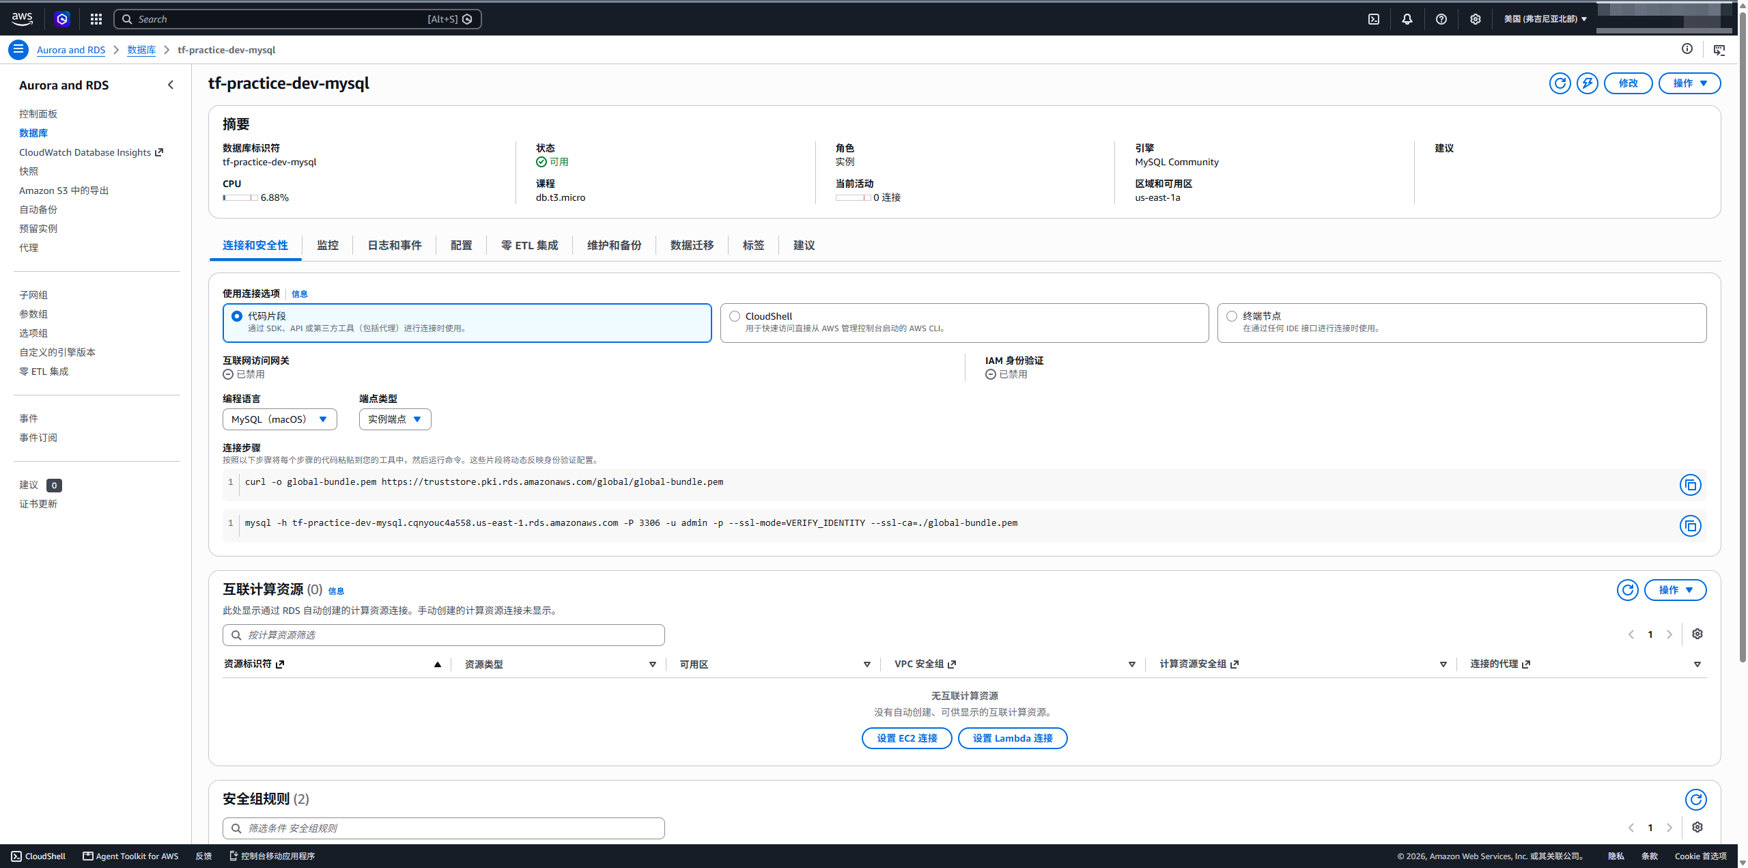Image resolution: width=1748 pixels, height=868 pixels.
Task: Open the 标签 tab
Action: point(754,245)
